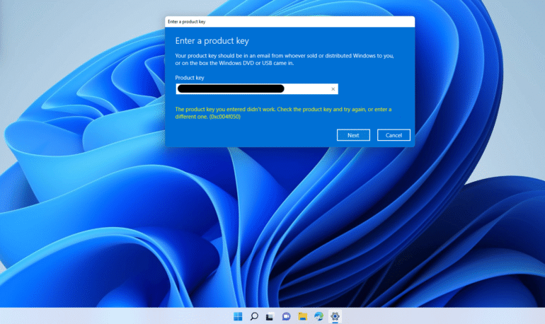Click the large 'Enter a product key' heading
The height and width of the screenshot is (324, 545).
pos(212,41)
